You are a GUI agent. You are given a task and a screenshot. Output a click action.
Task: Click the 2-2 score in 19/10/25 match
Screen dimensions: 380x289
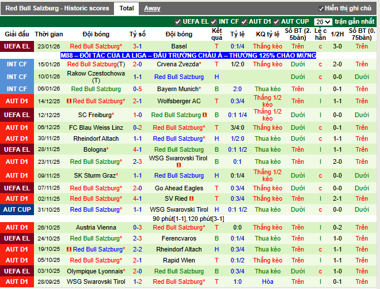coord(138,249)
